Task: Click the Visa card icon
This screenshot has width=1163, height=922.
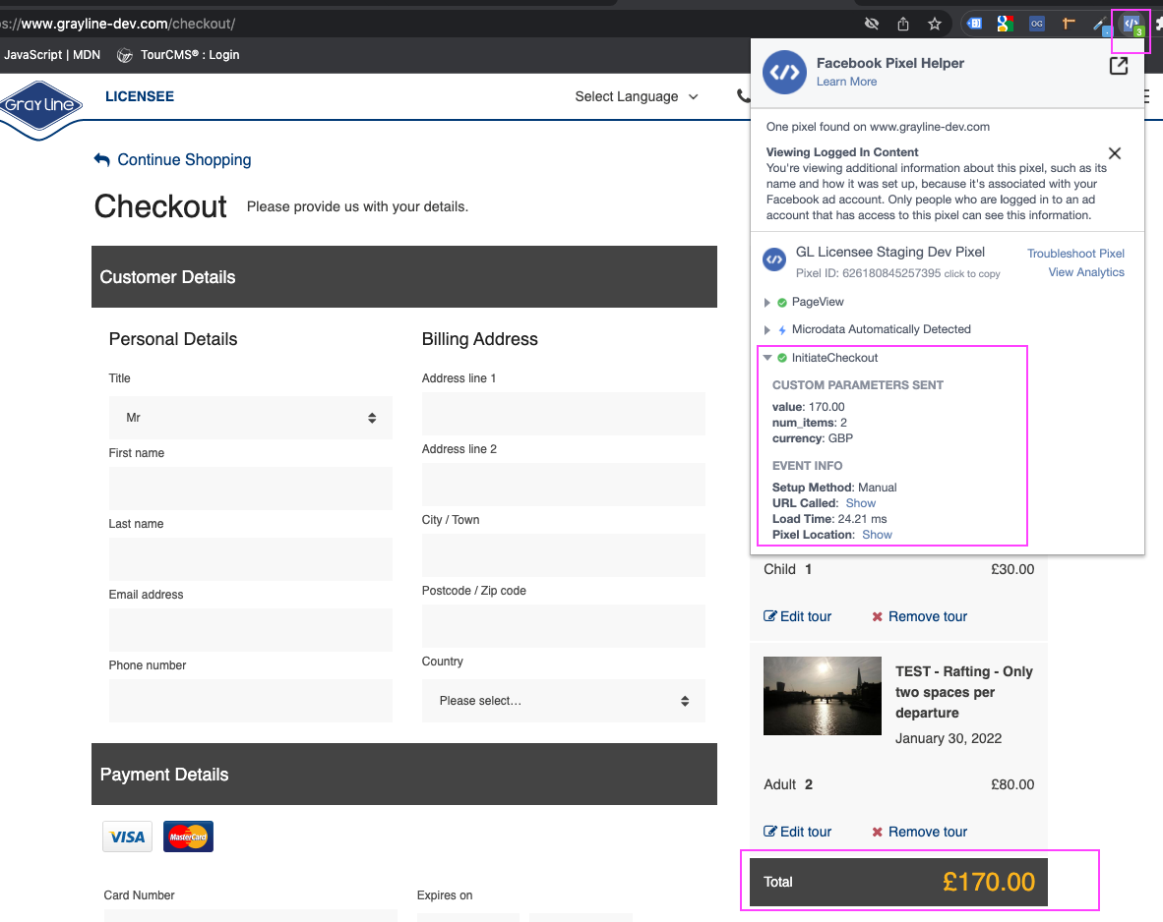Action: [128, 836]
